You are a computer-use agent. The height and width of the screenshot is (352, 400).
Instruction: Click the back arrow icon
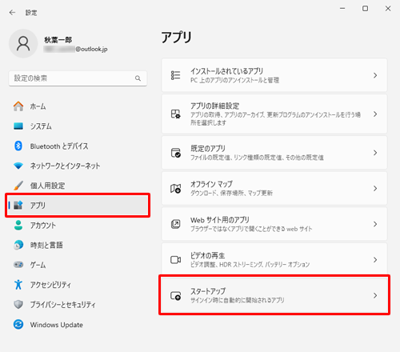tap(12, 13)
